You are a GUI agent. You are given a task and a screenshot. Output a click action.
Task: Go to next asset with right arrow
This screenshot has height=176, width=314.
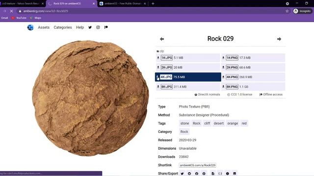click(279, 39)
